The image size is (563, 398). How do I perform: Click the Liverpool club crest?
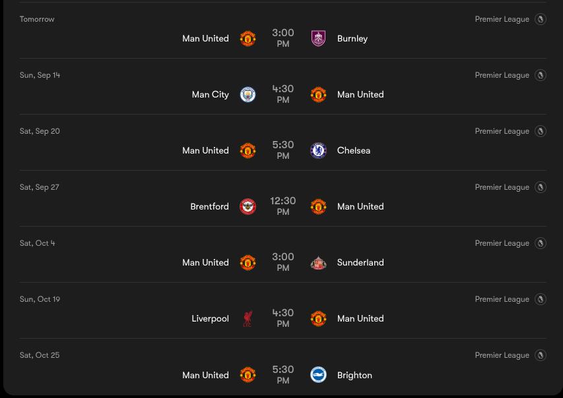(248, 318)
